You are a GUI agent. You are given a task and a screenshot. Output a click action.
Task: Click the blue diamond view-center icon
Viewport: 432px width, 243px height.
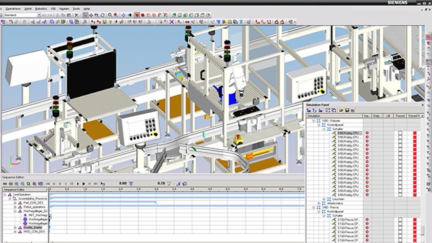[x=124, y=15]
